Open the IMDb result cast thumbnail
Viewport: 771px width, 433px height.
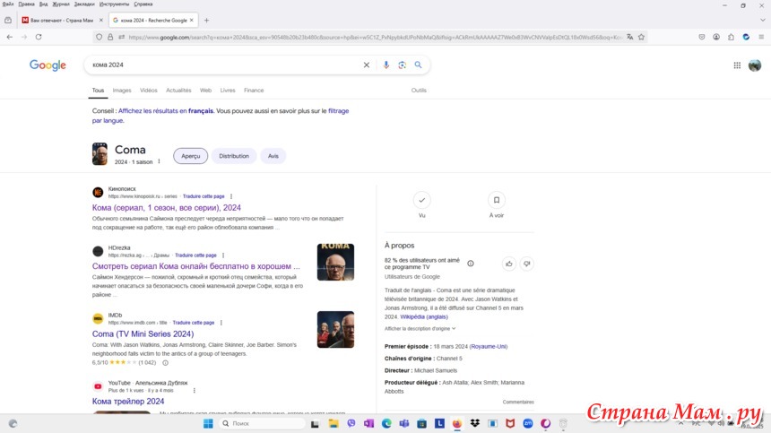335,329
